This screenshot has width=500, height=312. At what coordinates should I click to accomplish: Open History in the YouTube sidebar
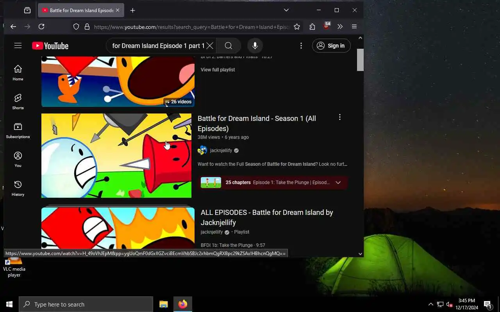(18, 188)
